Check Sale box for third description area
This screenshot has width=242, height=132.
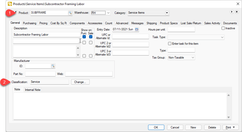coord(91,56)
